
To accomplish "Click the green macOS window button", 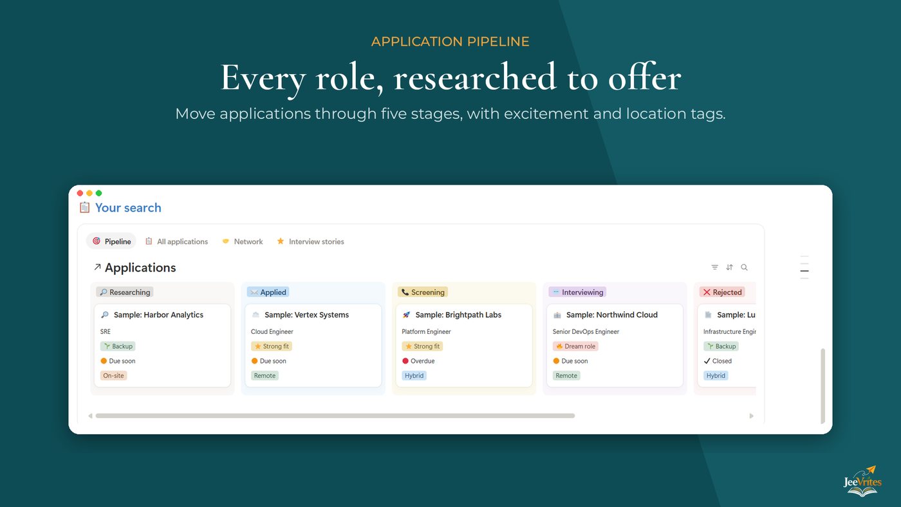I will click(98, 193).
